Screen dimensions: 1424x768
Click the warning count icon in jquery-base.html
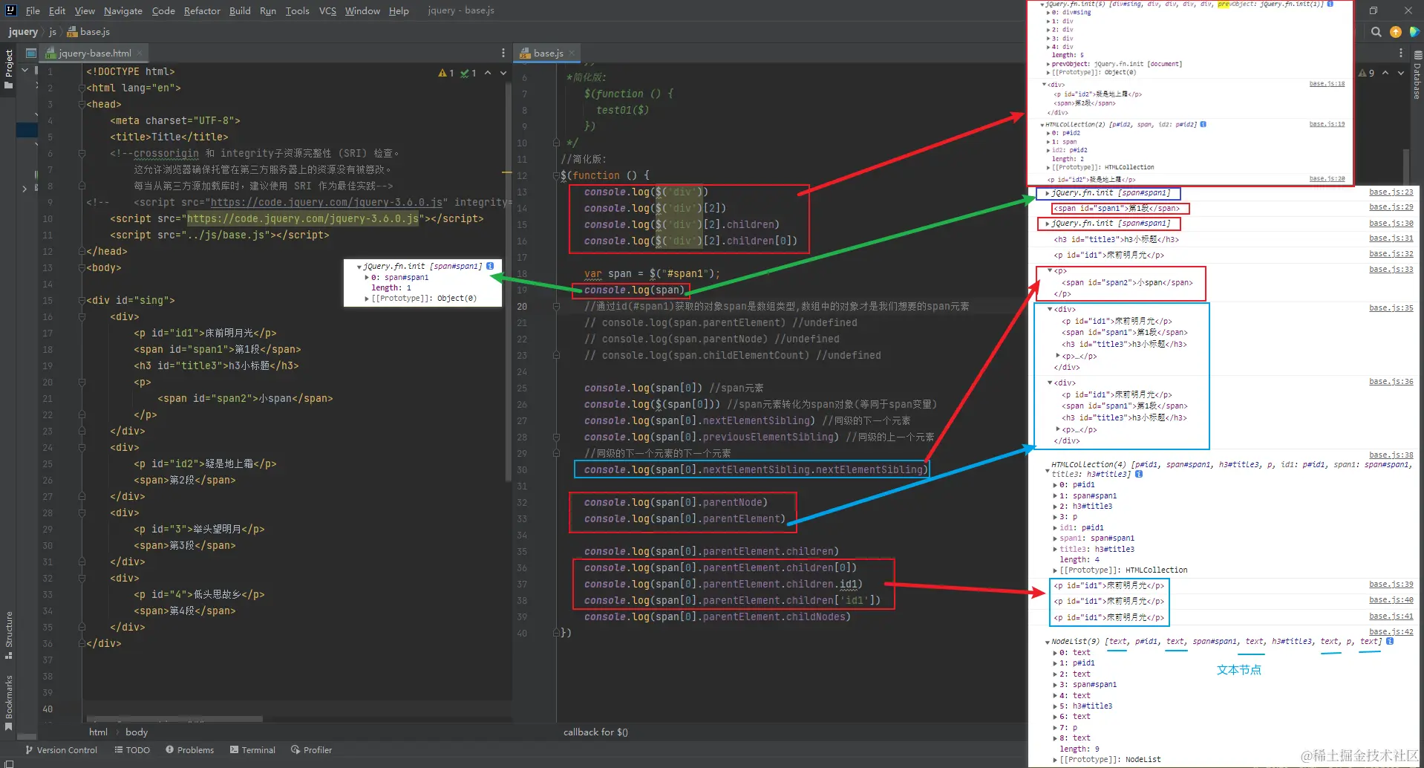(x=446, y=73)
